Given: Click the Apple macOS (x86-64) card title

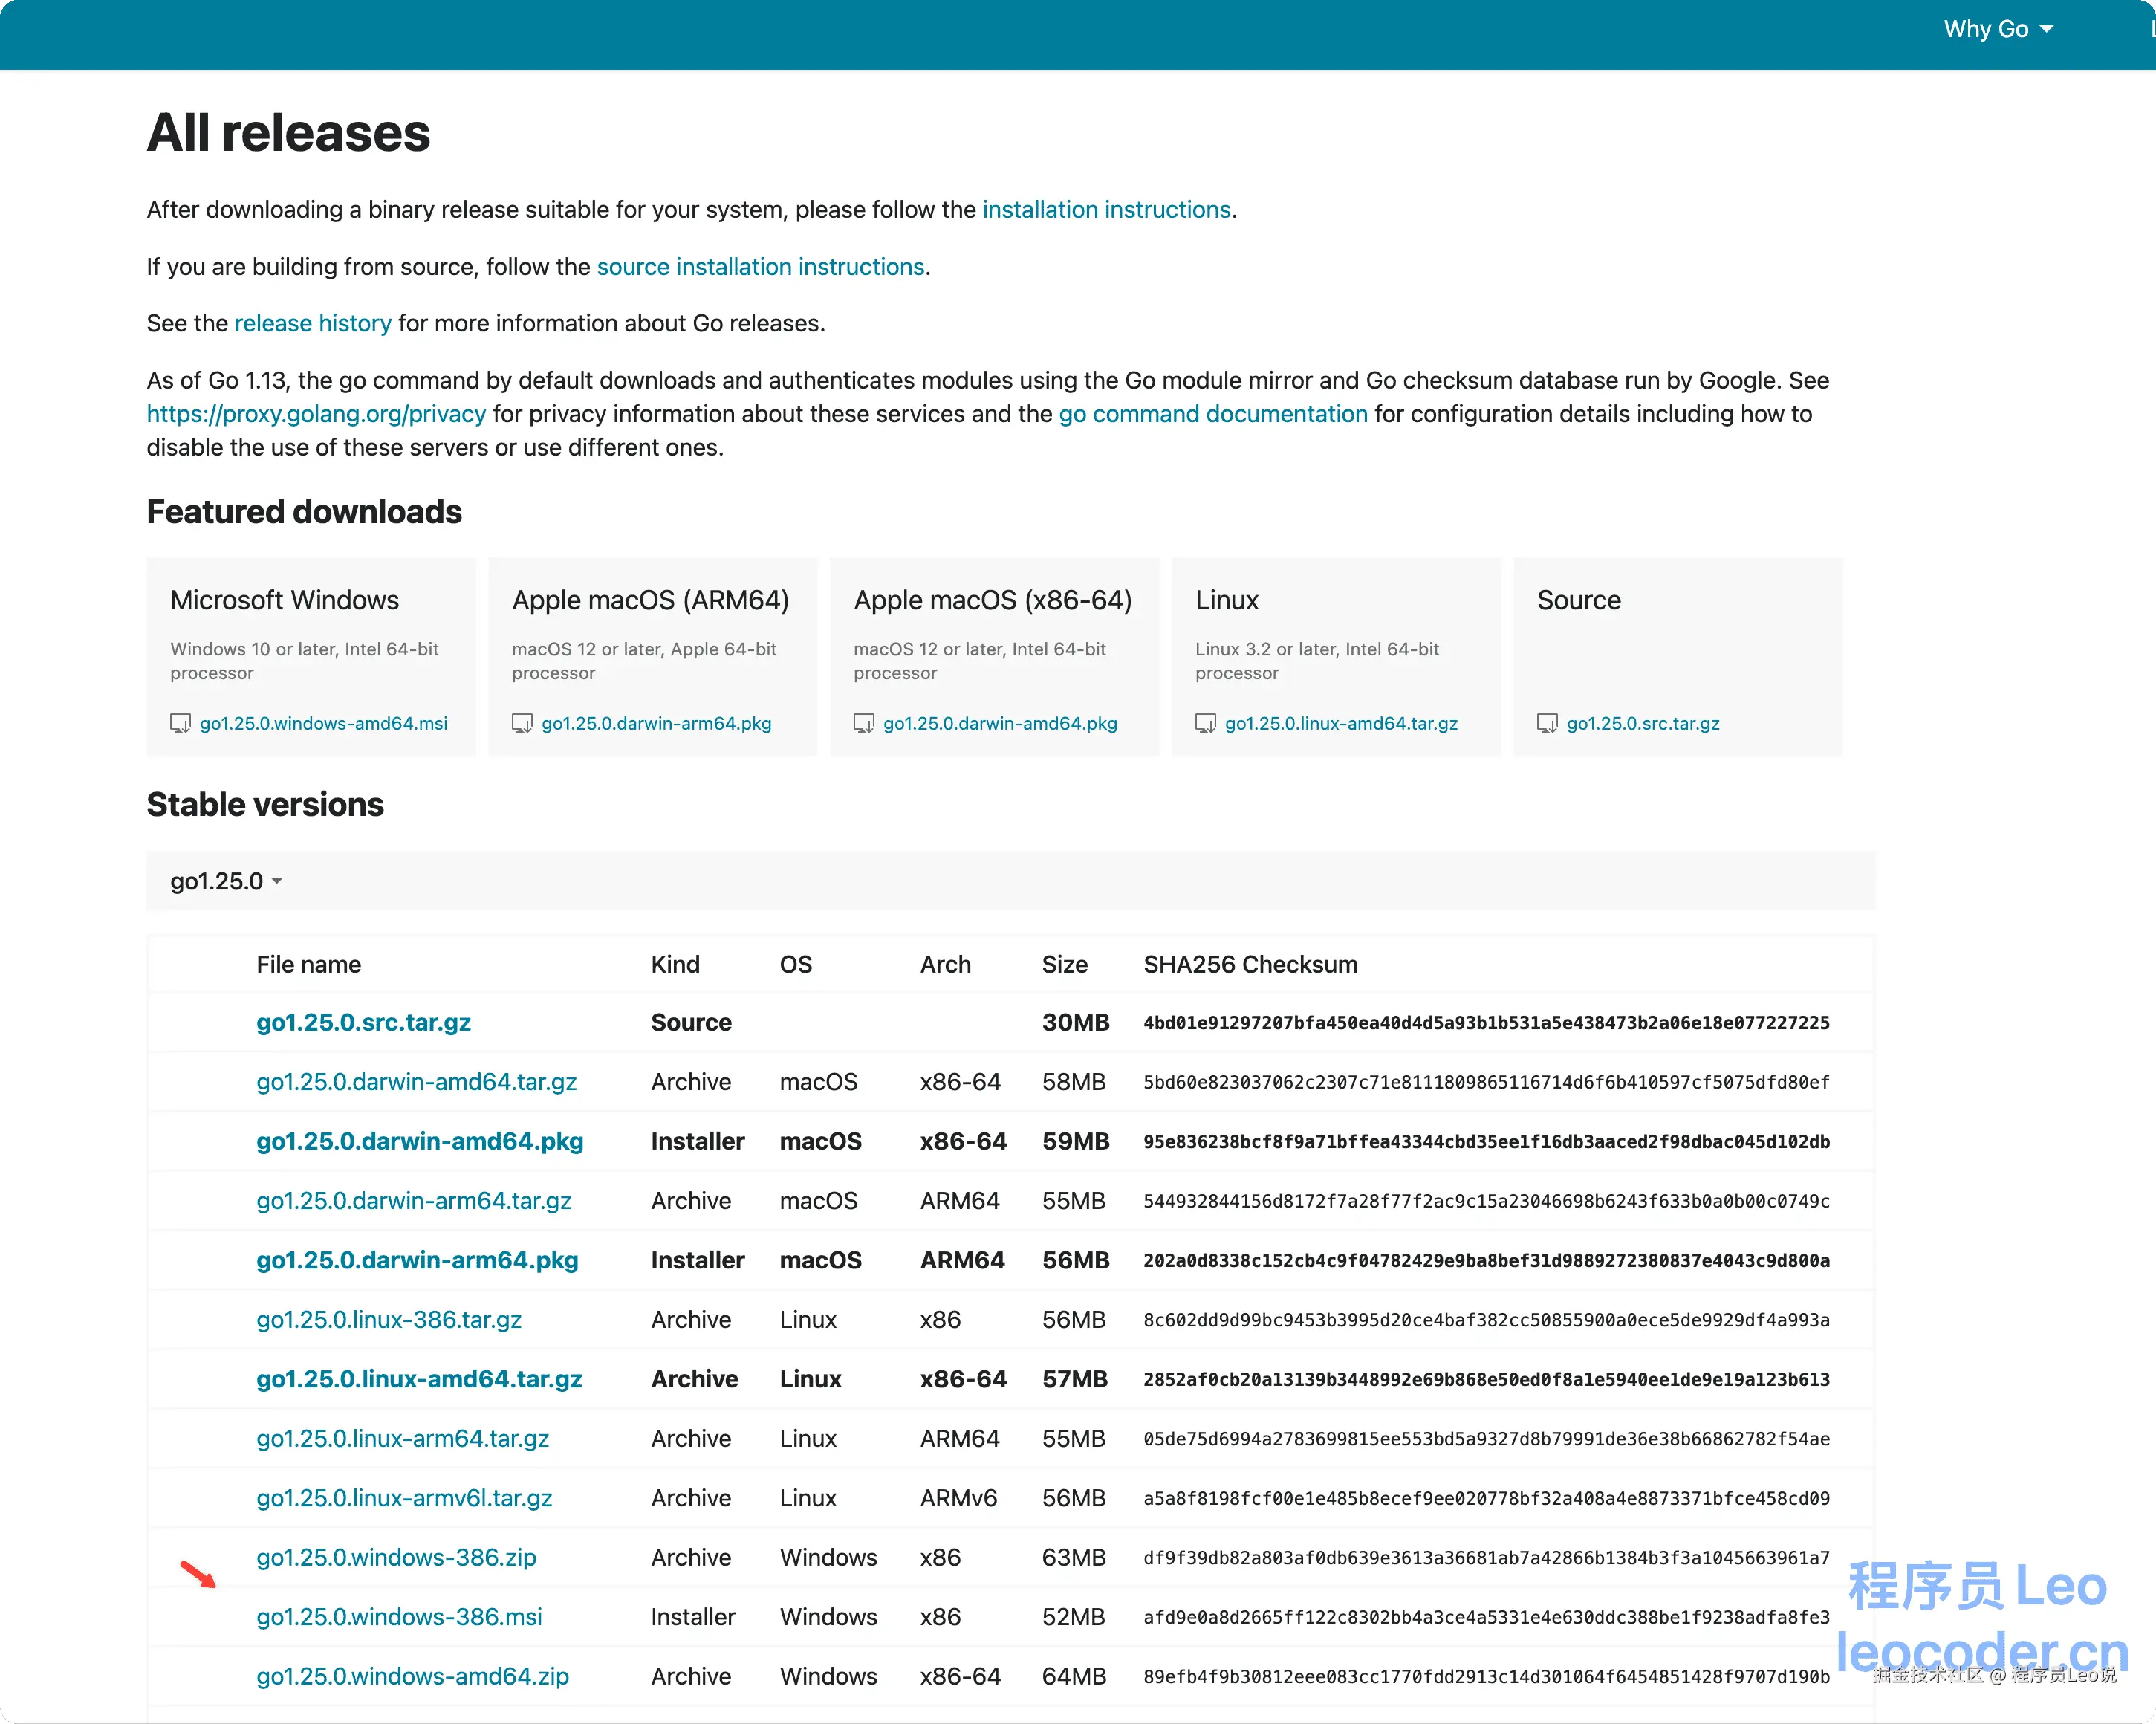Looking at the screenshot, I should [x=993, y=600].
